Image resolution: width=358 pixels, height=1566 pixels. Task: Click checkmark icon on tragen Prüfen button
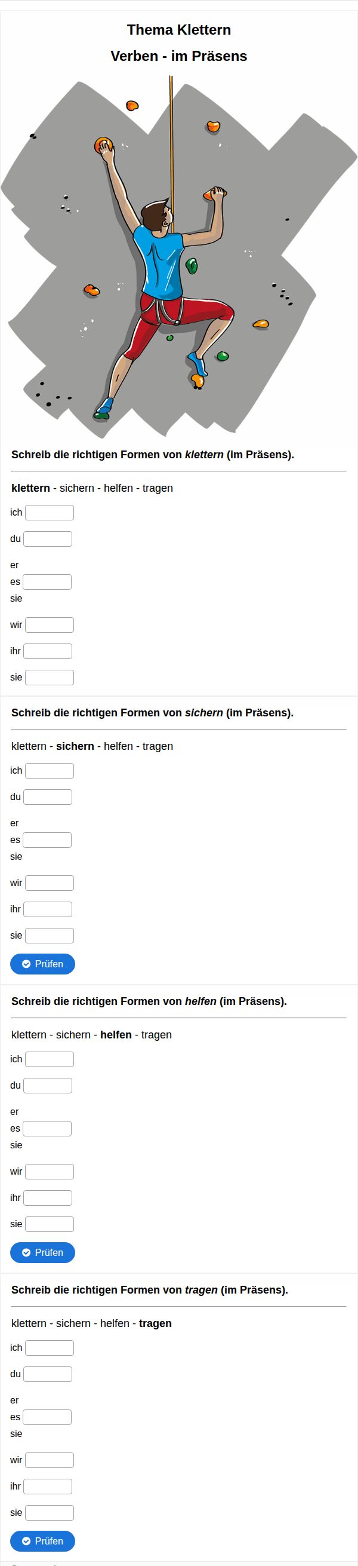pos(26,1541)
